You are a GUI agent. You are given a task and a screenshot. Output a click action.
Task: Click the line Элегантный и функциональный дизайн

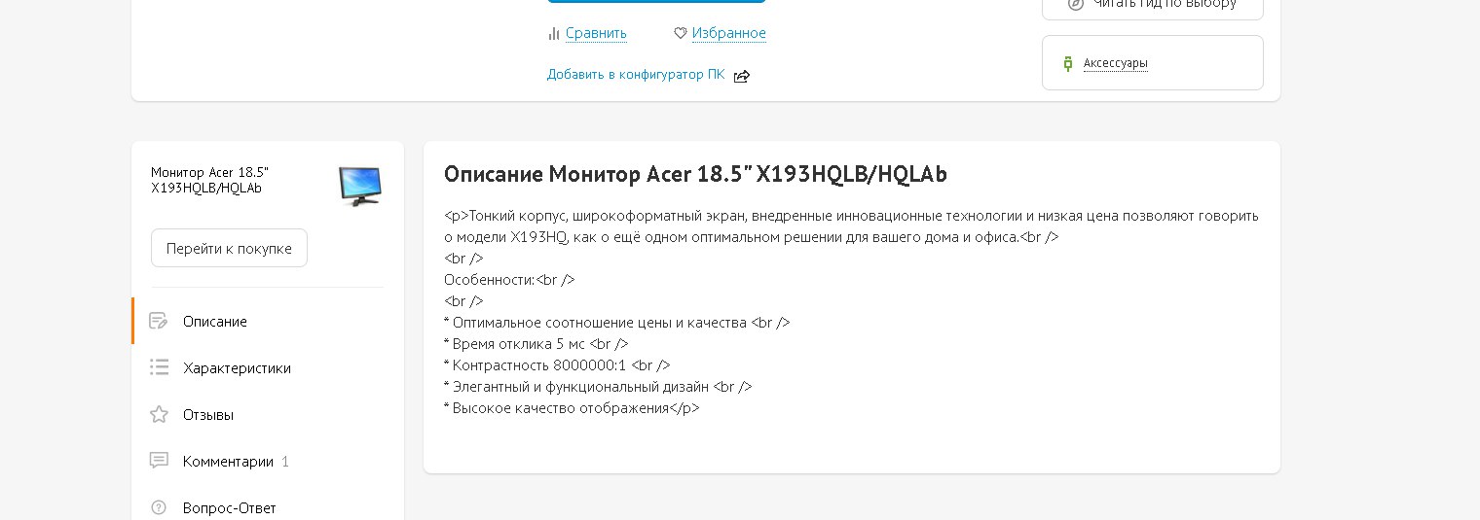598,387
